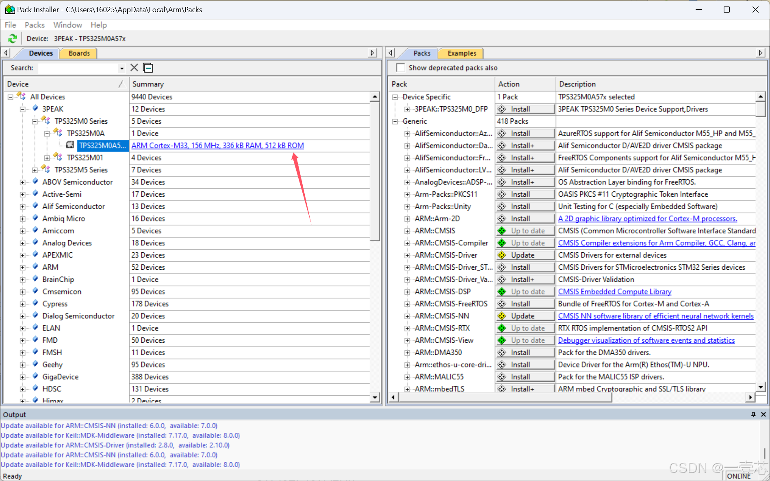Click the device list vertical scrollbar thumb
The image size is (770, 481).
pyautogui.click(x=375, y=171)
